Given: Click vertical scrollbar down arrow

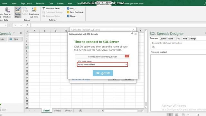Looking at the screenshot, I should [x=146, y=107].
